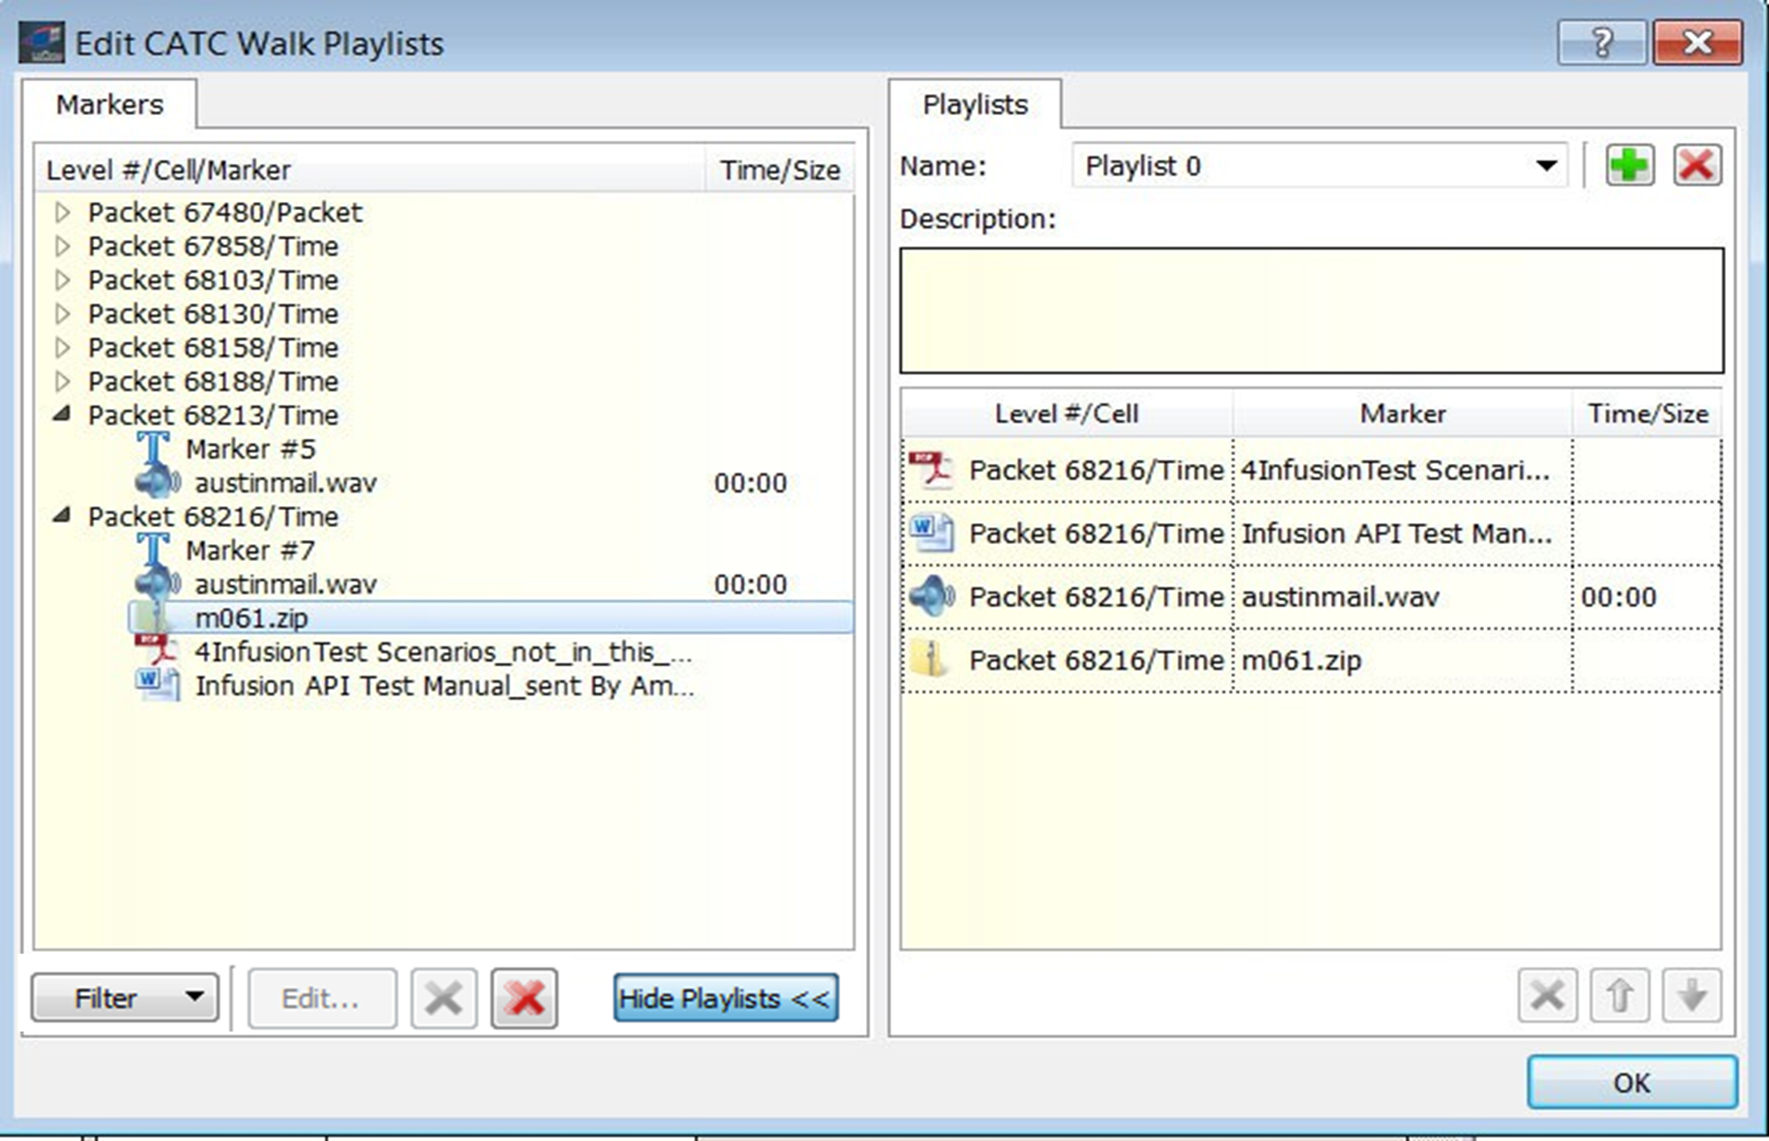Viewport: 1769px width, 1141px height.
Task: Click speaker icon under Packet 68216/Time in tree
Action: 157,584
